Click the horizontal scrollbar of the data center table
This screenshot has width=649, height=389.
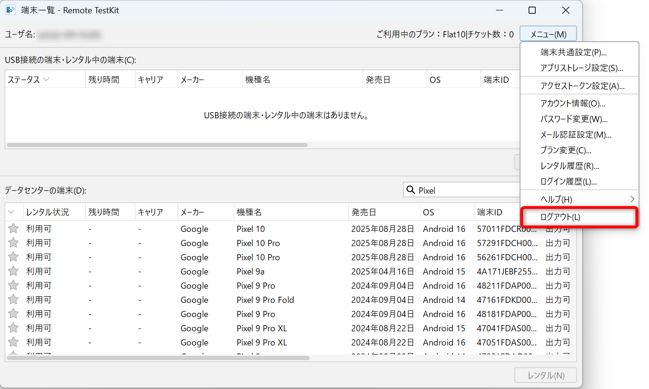click(x=158, y=358)
